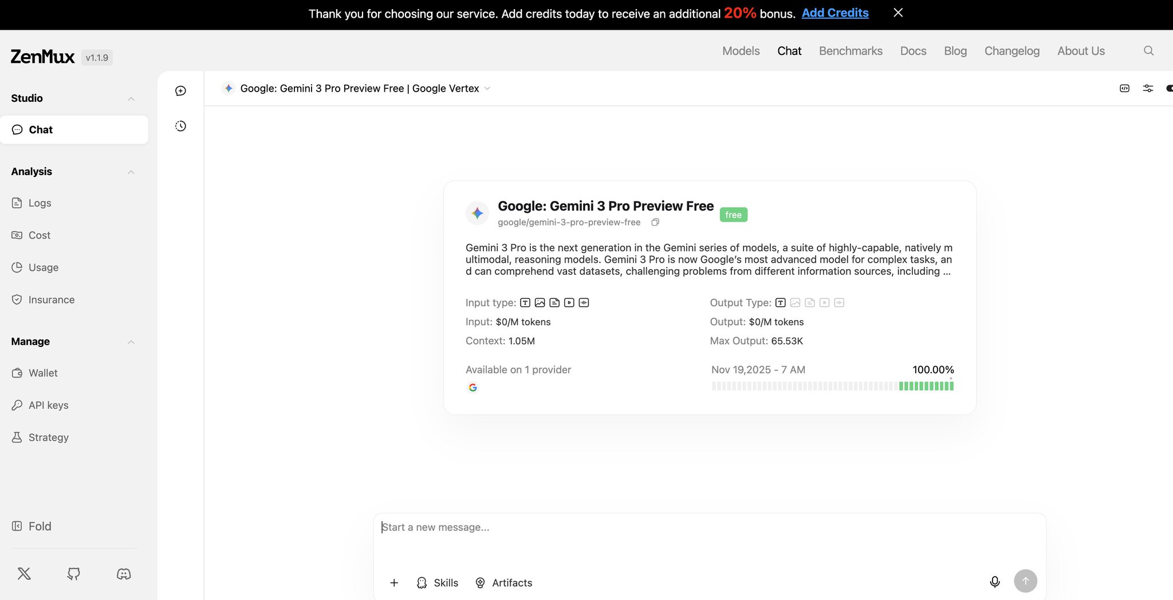Open ZenMux X (Twitter) profile icon
1173x600 pixels.
pyautogui.click(x=24, y=574)
